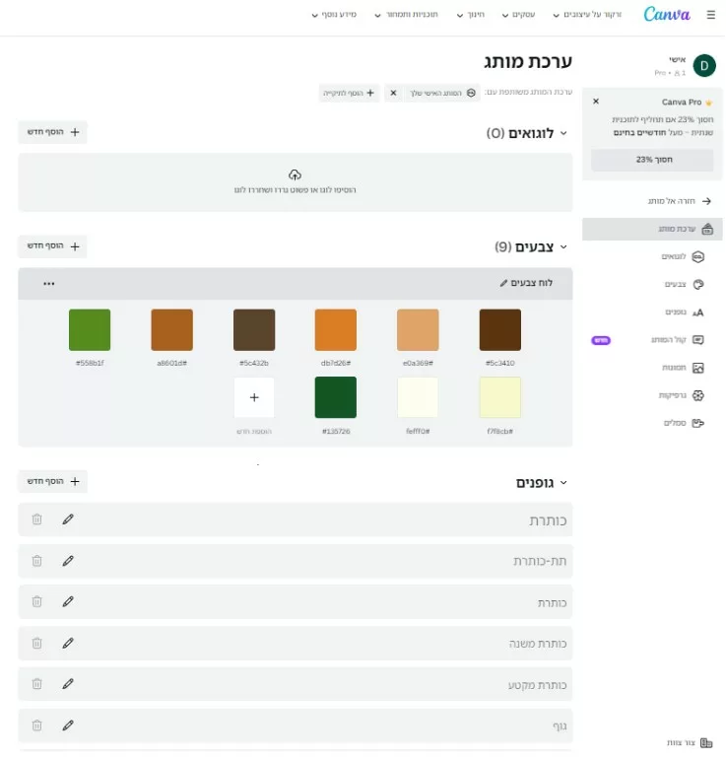726x760 pixels.
Task: Click 'הוסף לתיקייה' add to folder button
Action: tap(349, 93)
